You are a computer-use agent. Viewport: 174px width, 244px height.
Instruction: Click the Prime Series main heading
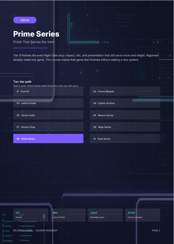36,34
